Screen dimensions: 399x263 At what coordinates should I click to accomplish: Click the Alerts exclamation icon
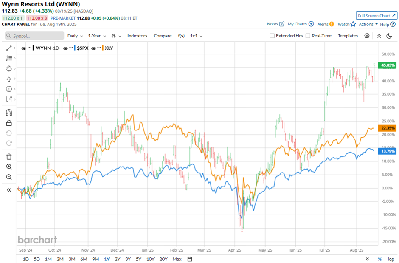pos(332,24)
